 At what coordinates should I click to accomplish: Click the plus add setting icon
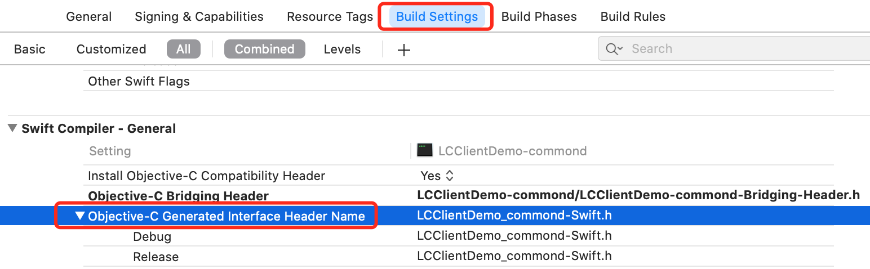coord(404,50)
